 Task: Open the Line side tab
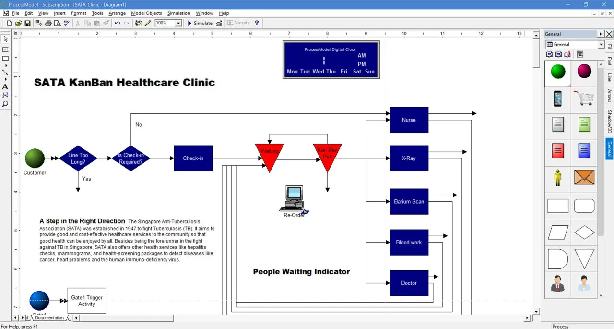[609, 77]
